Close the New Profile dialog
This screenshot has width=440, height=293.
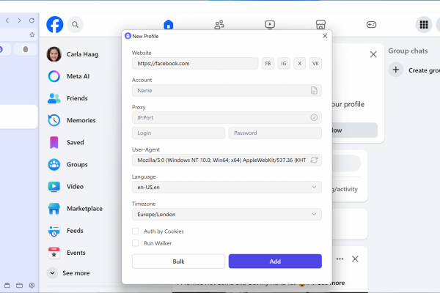coord(325,36)
